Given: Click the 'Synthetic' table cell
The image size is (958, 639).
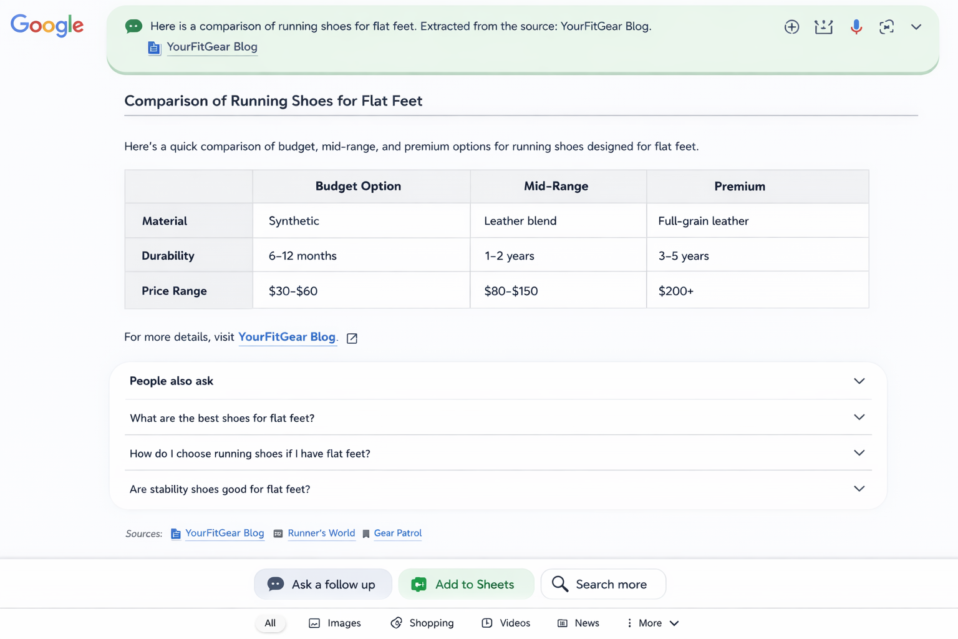Looking at the screenshot, I should [x=361, y=221].
